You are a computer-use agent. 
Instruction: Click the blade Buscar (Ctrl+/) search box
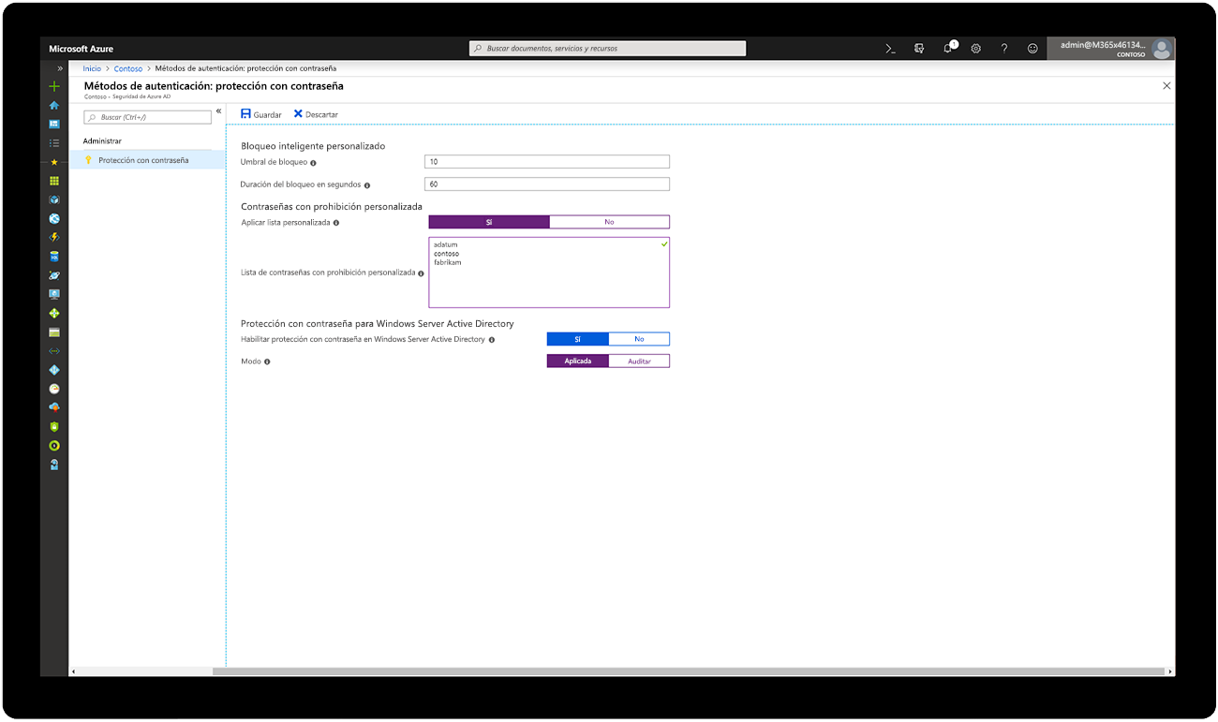click(148, 117)
